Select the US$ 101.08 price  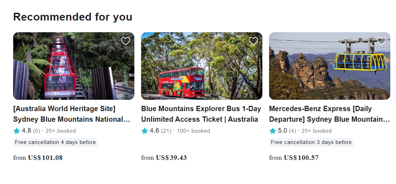pyautogui.click(x=45, y=158)
